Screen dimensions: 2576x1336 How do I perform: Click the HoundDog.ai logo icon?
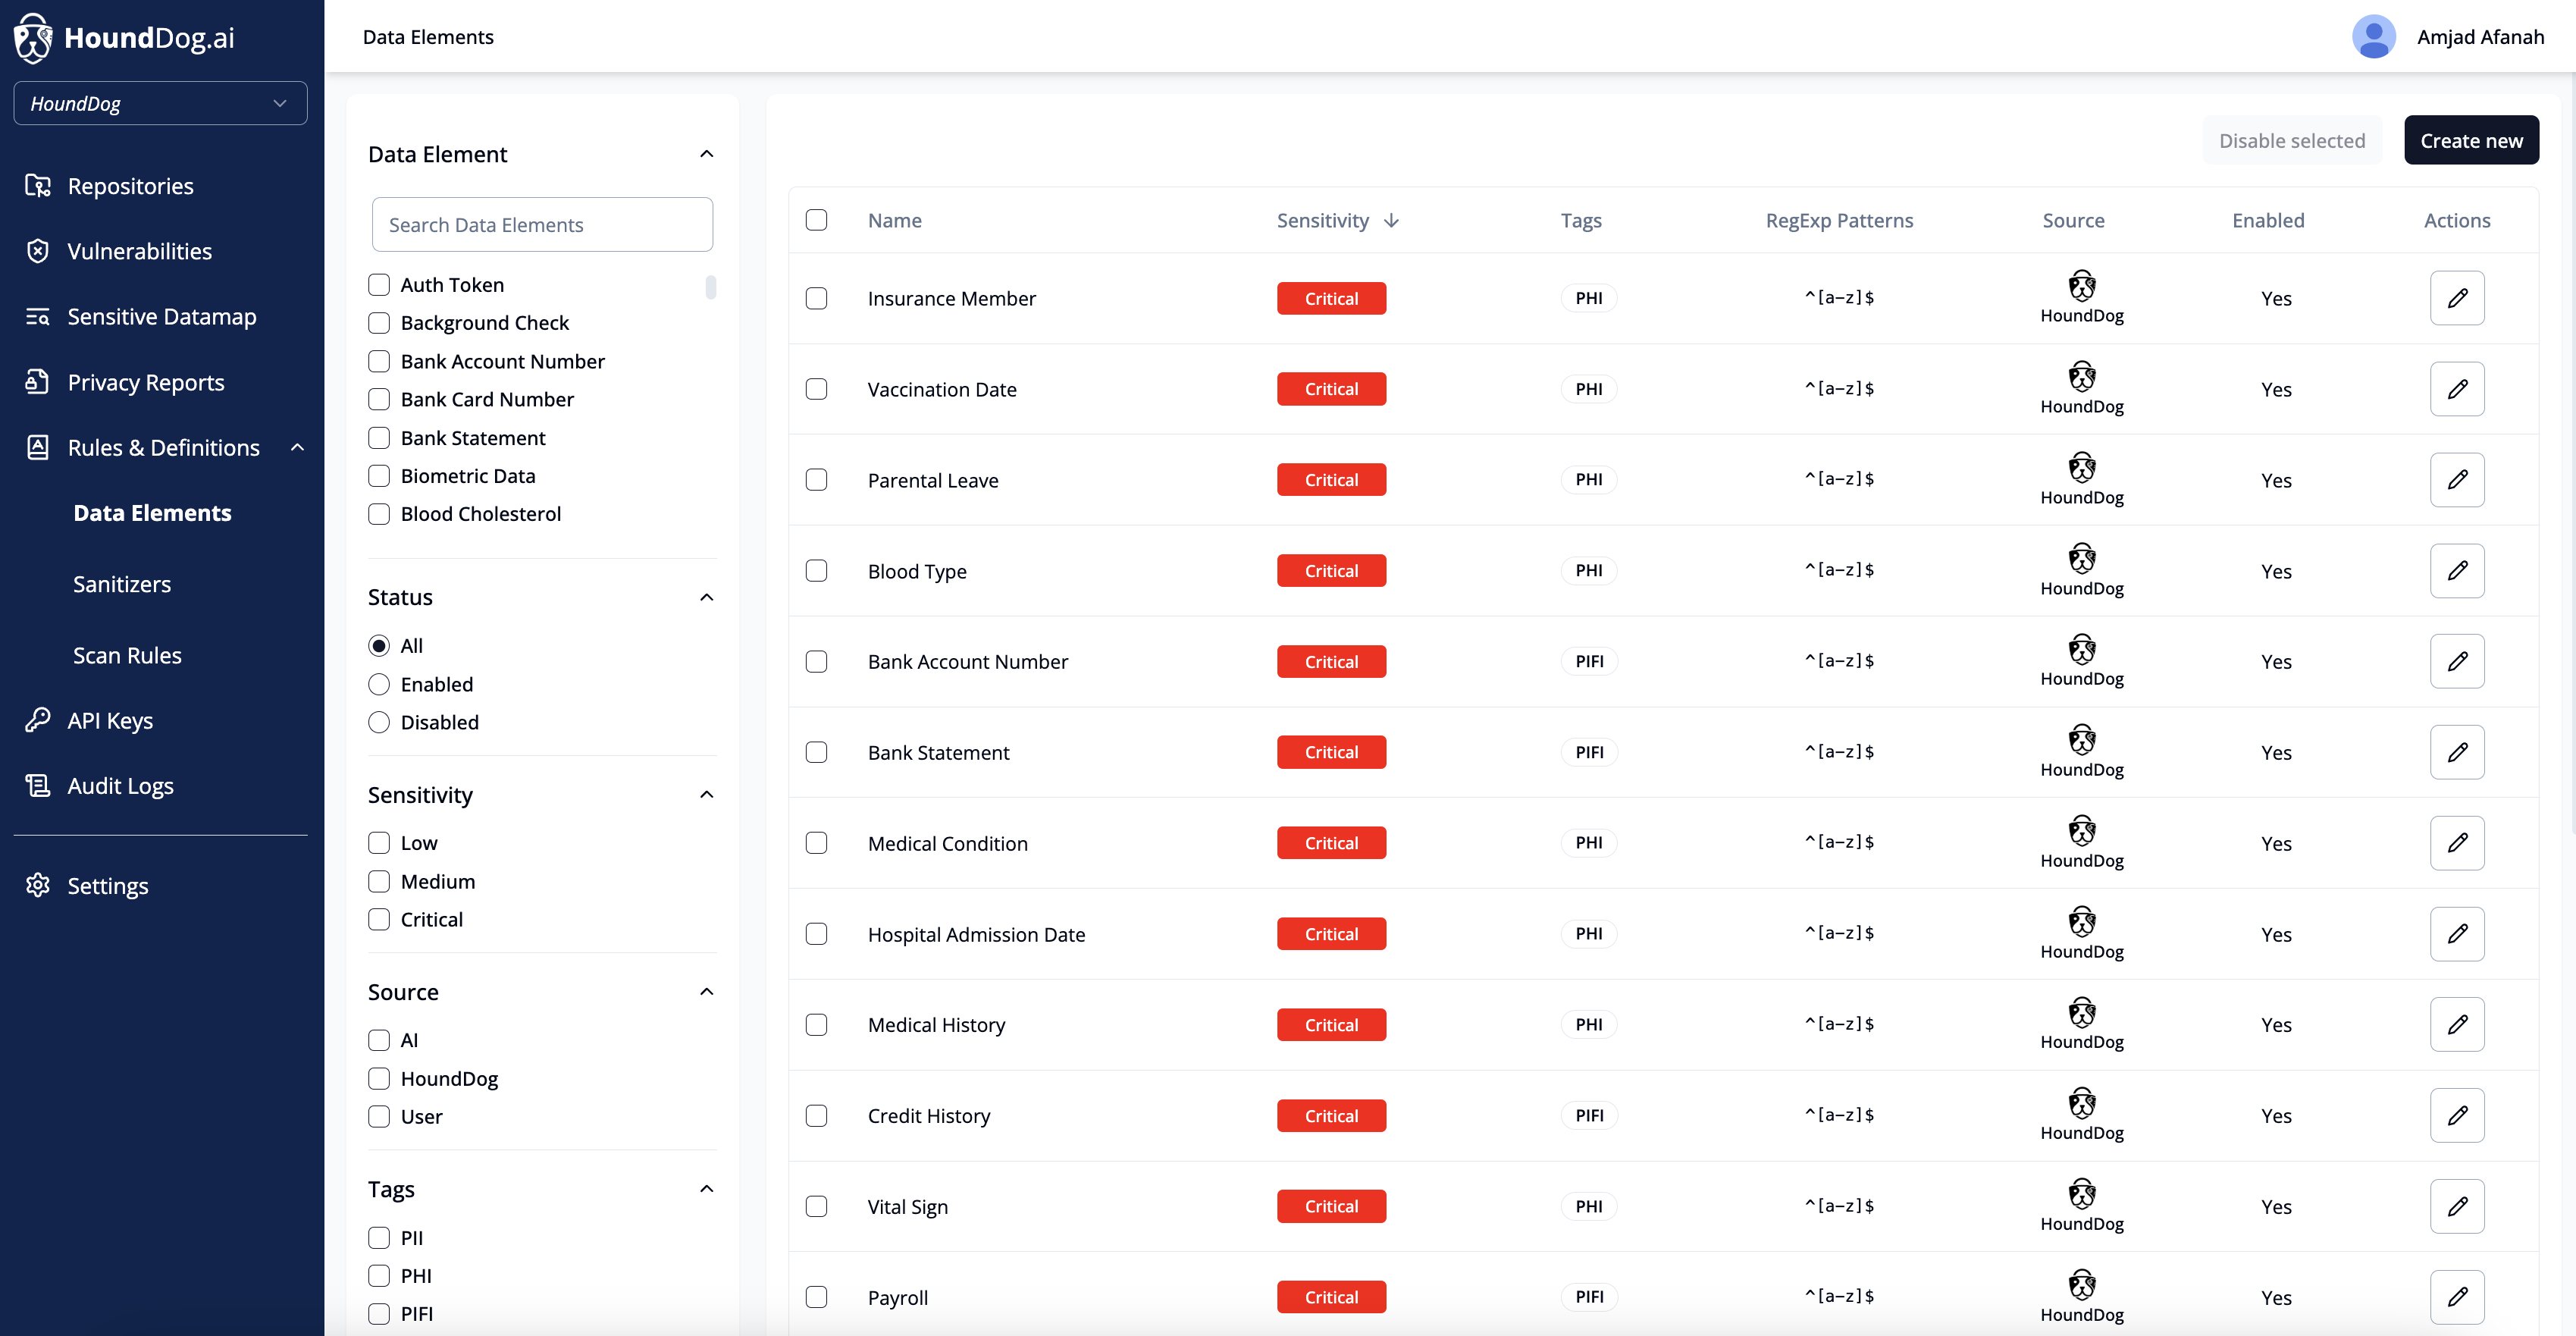tap(33, 38)
